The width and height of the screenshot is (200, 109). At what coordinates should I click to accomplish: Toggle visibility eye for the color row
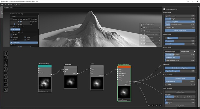(144, 28)
